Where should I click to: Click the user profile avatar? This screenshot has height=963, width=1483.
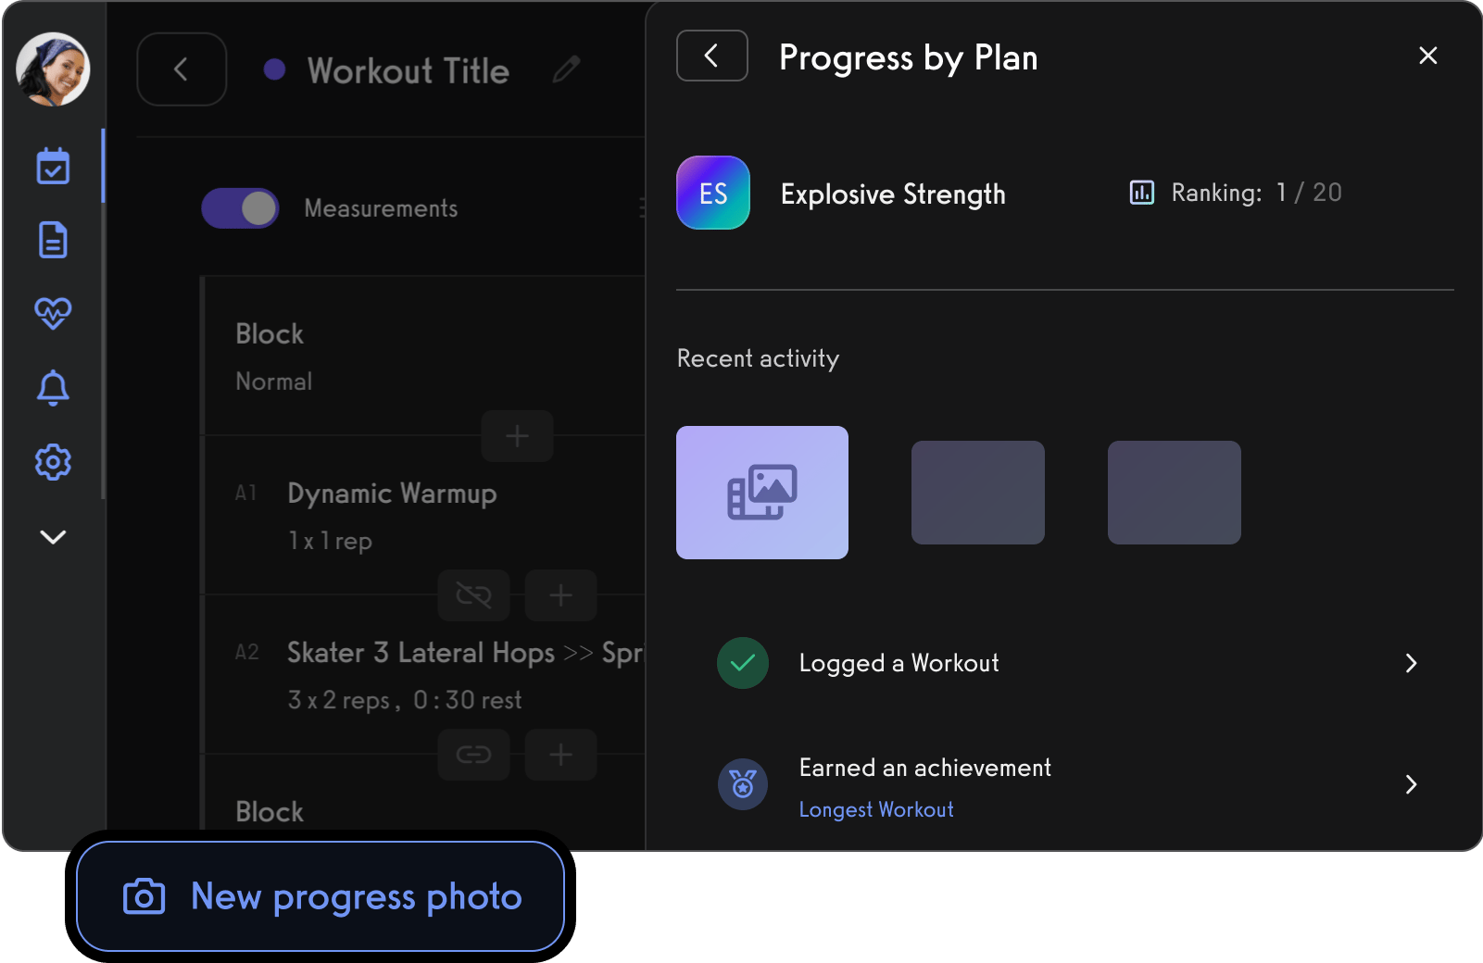pos(53,69)
